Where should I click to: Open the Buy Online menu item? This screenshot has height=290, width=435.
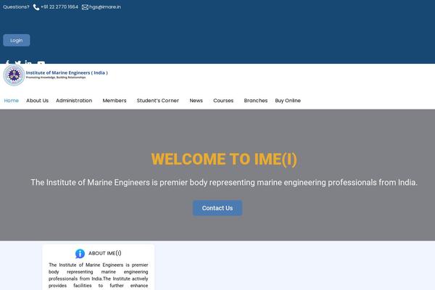point(288,101)
